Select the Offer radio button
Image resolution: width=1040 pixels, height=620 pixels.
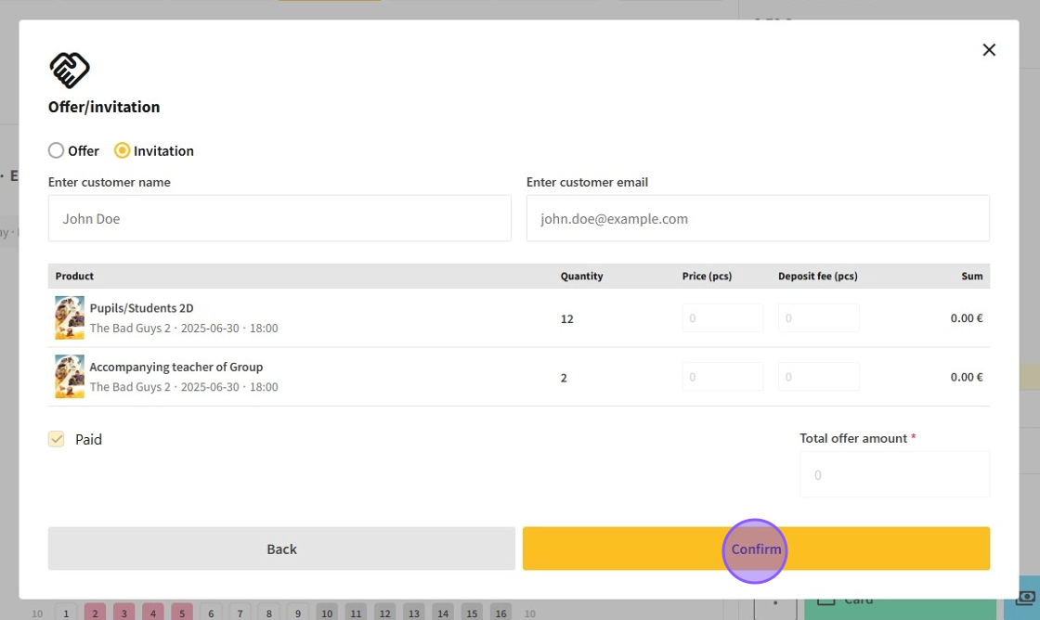(57, 150)
